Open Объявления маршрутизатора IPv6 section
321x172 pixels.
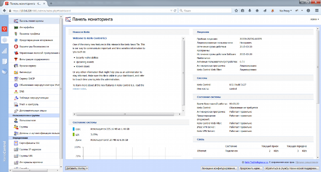pos(37,85)
